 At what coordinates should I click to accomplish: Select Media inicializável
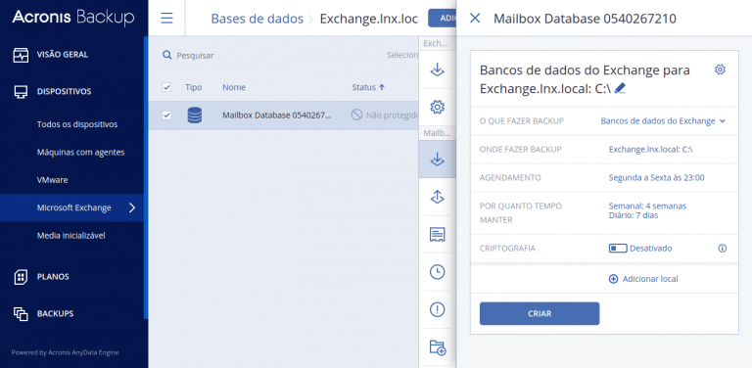[x=70, y=236]
